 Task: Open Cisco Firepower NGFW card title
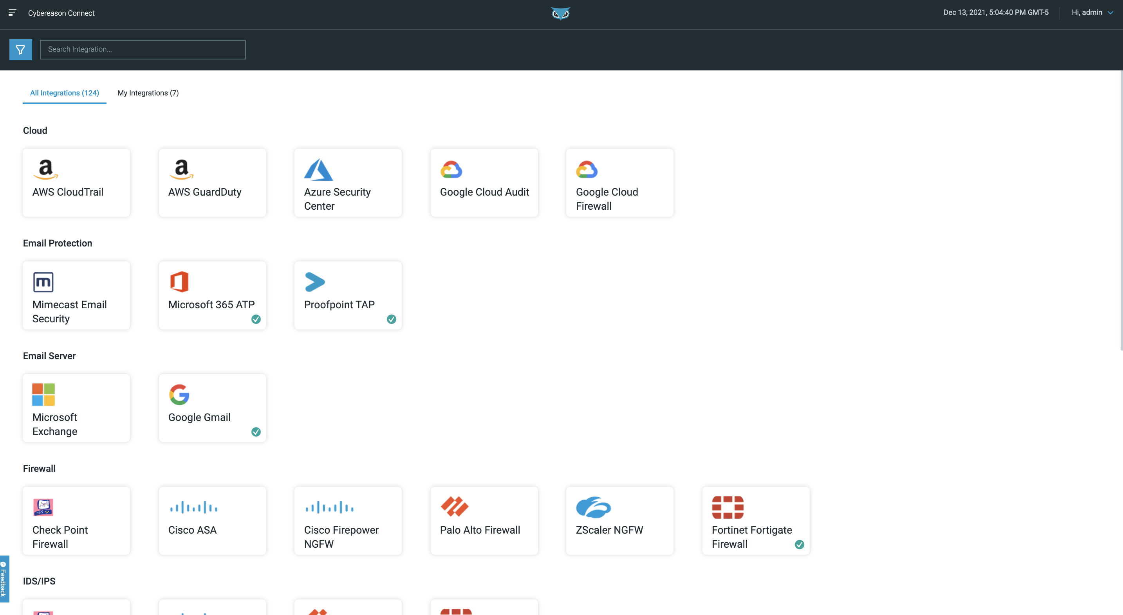[x=341, y=537]
